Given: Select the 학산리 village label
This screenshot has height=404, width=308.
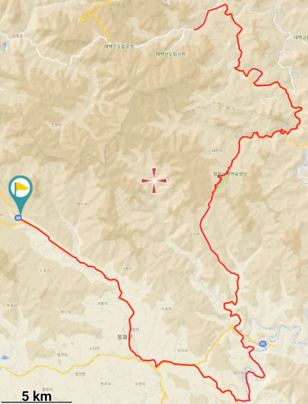Looking at the screenshot, I should click(x=66, y=312).
